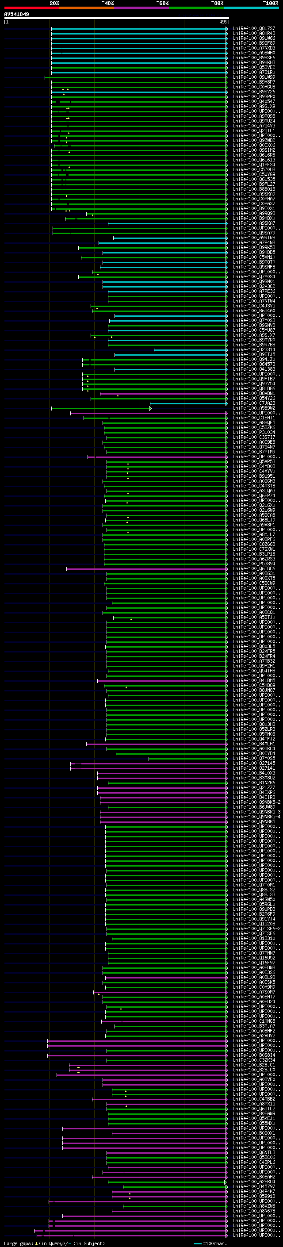
Task: Open UniRef100_Q2QTL1 result
Action: coord(253,130)
